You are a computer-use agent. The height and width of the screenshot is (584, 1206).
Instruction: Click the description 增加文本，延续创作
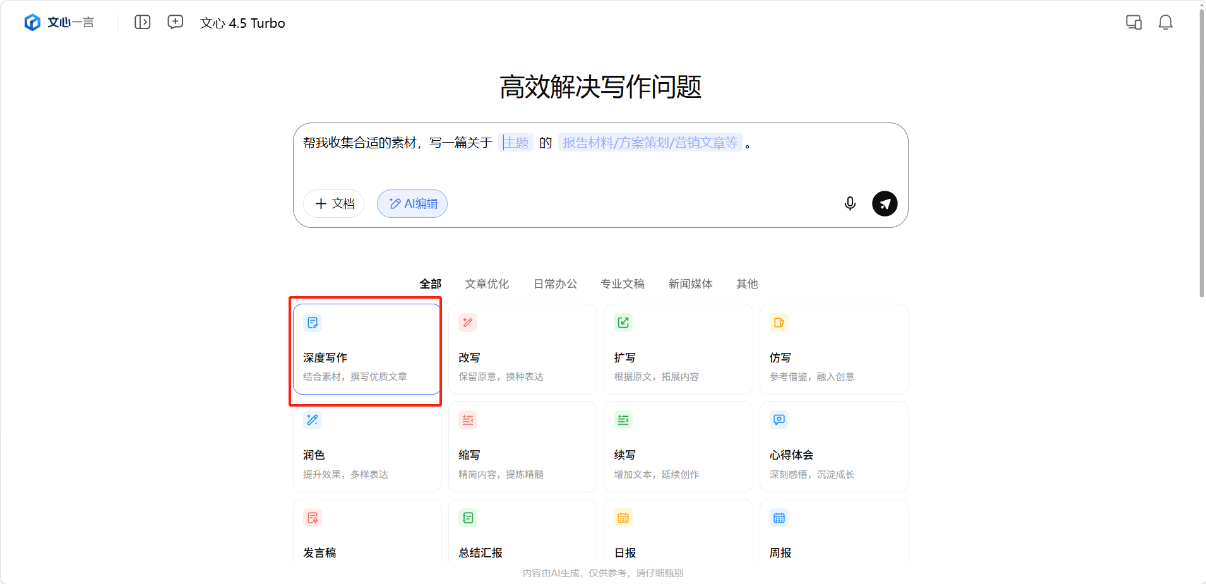(x=656, y=474)
